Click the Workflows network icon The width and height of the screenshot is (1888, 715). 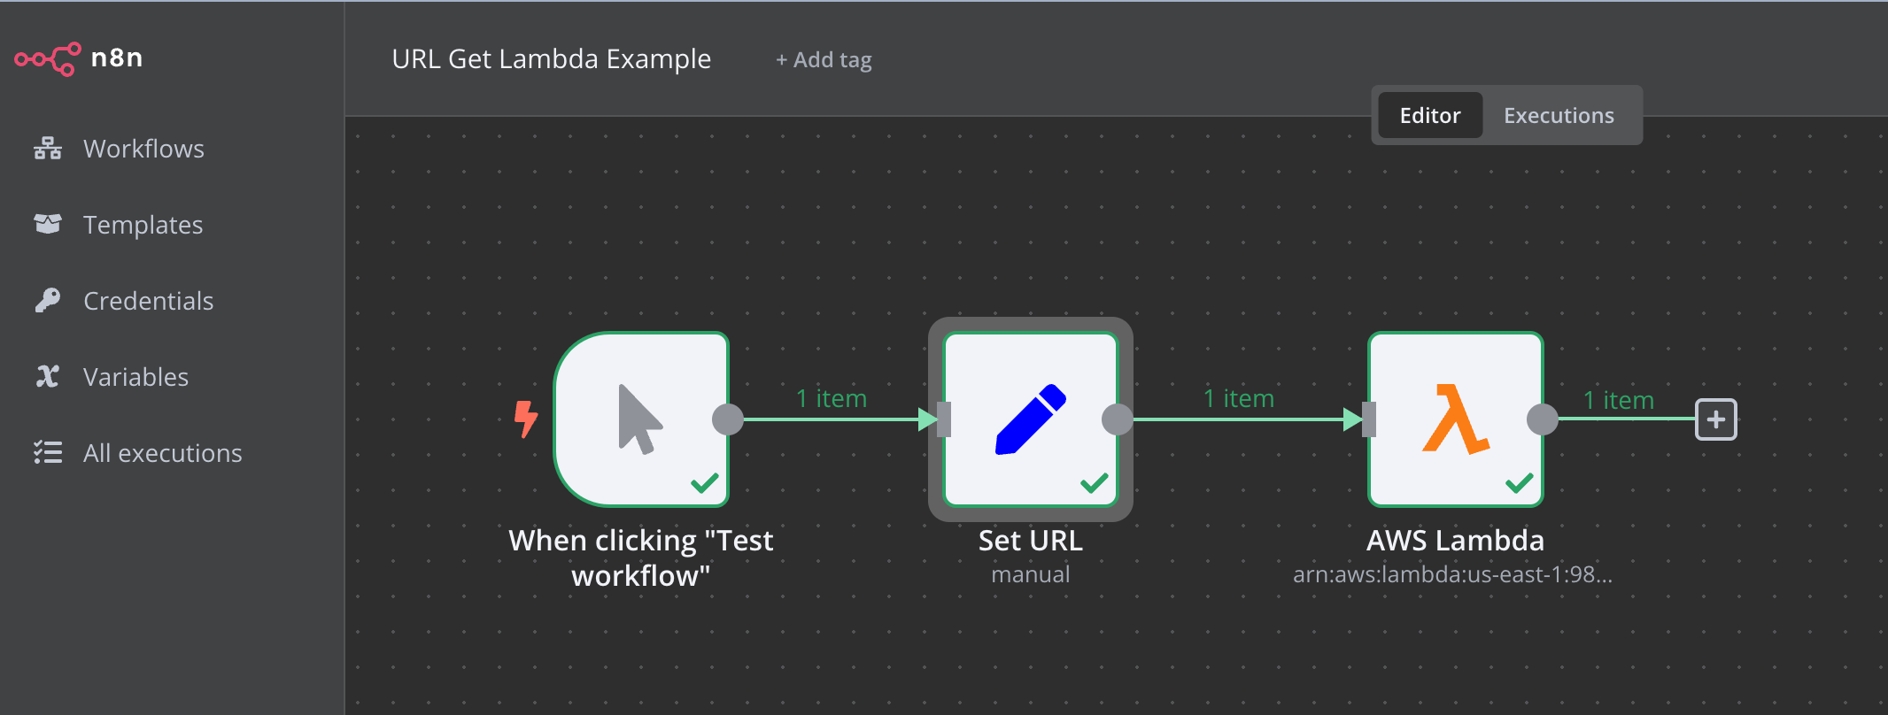coord(48,149)
